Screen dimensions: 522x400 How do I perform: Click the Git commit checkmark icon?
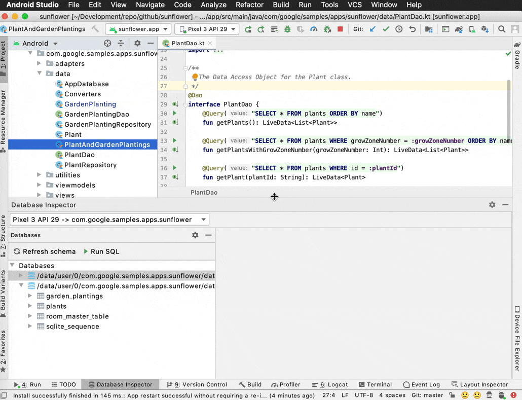386,29
